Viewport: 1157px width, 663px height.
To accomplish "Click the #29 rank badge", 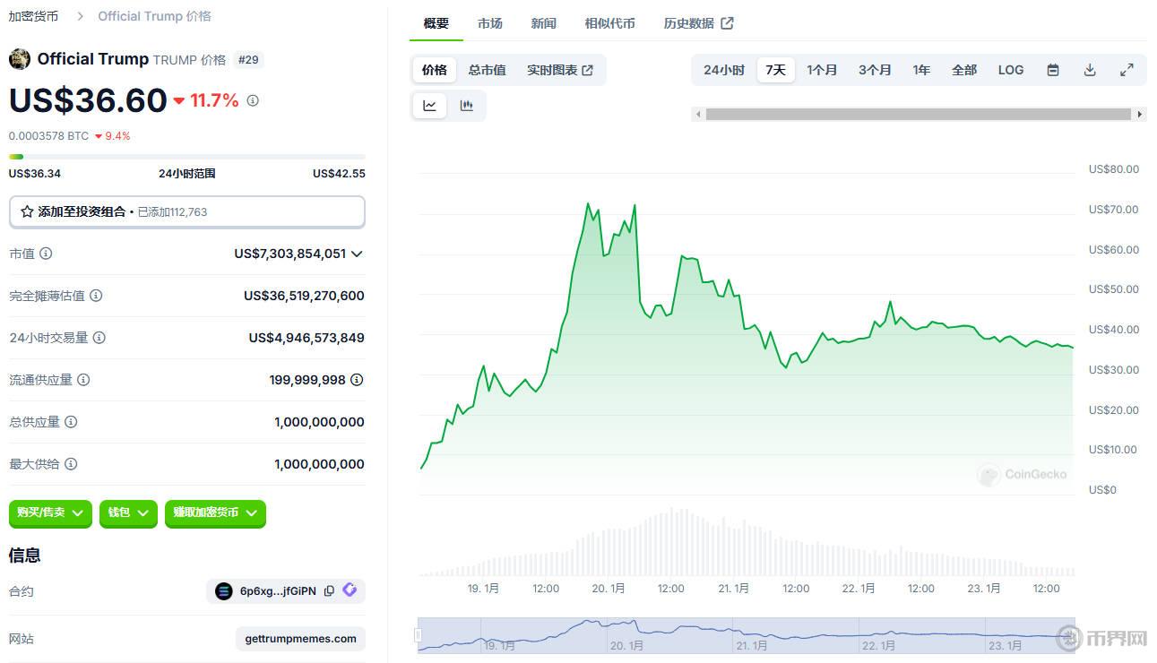I will pyautogui.click(x=248, y=60).
